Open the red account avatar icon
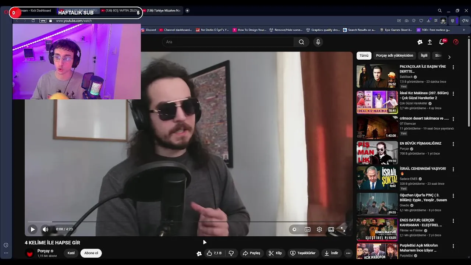The image size is (471, 265). click(x=456, y=42)
